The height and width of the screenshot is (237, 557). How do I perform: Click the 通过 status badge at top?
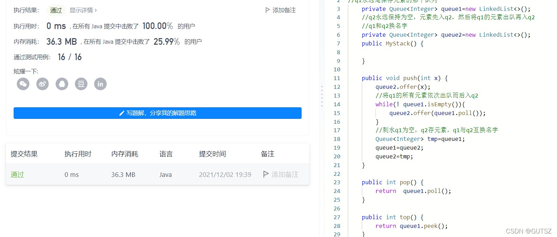pyautogui.click(x=56, y=10)
